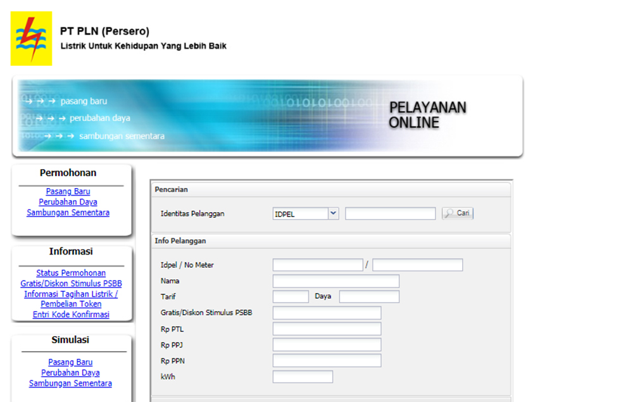Focus the Idpel field in Info Pelanggan

coord(317,265)
